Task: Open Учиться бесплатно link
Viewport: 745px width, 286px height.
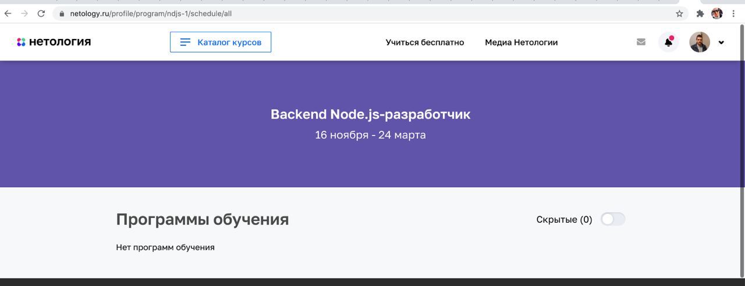Action: pos(425,42)
